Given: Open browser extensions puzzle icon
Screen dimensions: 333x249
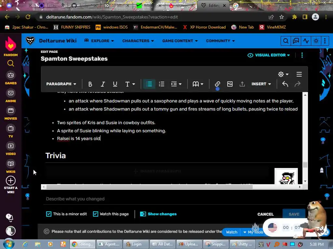Looking at the screenshot, I should click(294, 17).
